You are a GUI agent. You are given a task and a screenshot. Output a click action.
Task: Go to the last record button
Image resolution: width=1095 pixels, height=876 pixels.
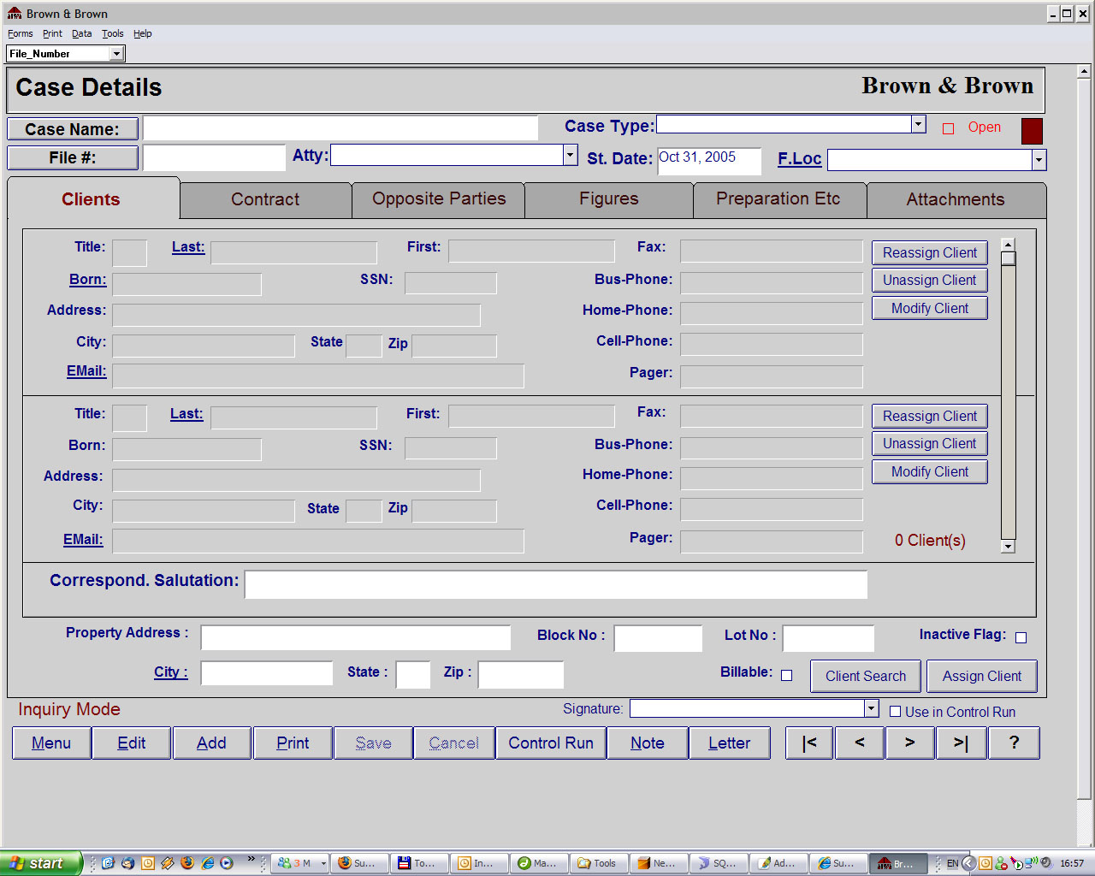coord(962,743)
